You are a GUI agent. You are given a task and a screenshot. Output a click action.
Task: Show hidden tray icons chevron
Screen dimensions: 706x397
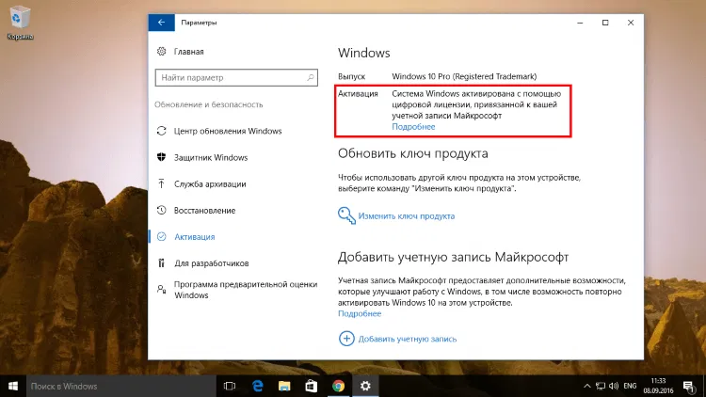(587, 387)
